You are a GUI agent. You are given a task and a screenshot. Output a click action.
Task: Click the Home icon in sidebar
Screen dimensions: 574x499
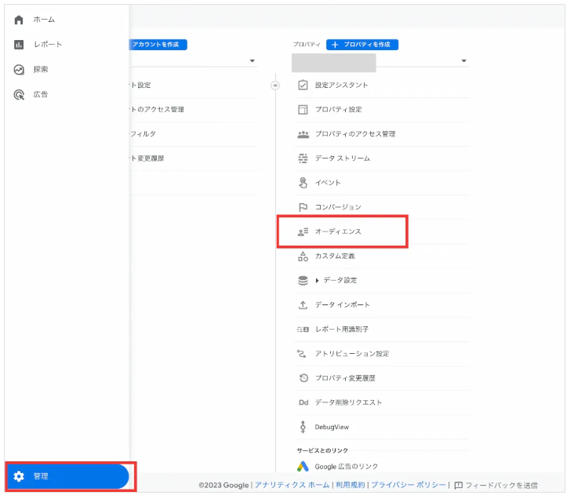tap(19, 20)
